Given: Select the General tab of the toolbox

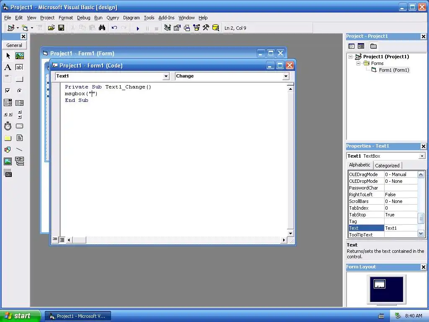Looking at the screenshot, I should click(x=14, y=45).
